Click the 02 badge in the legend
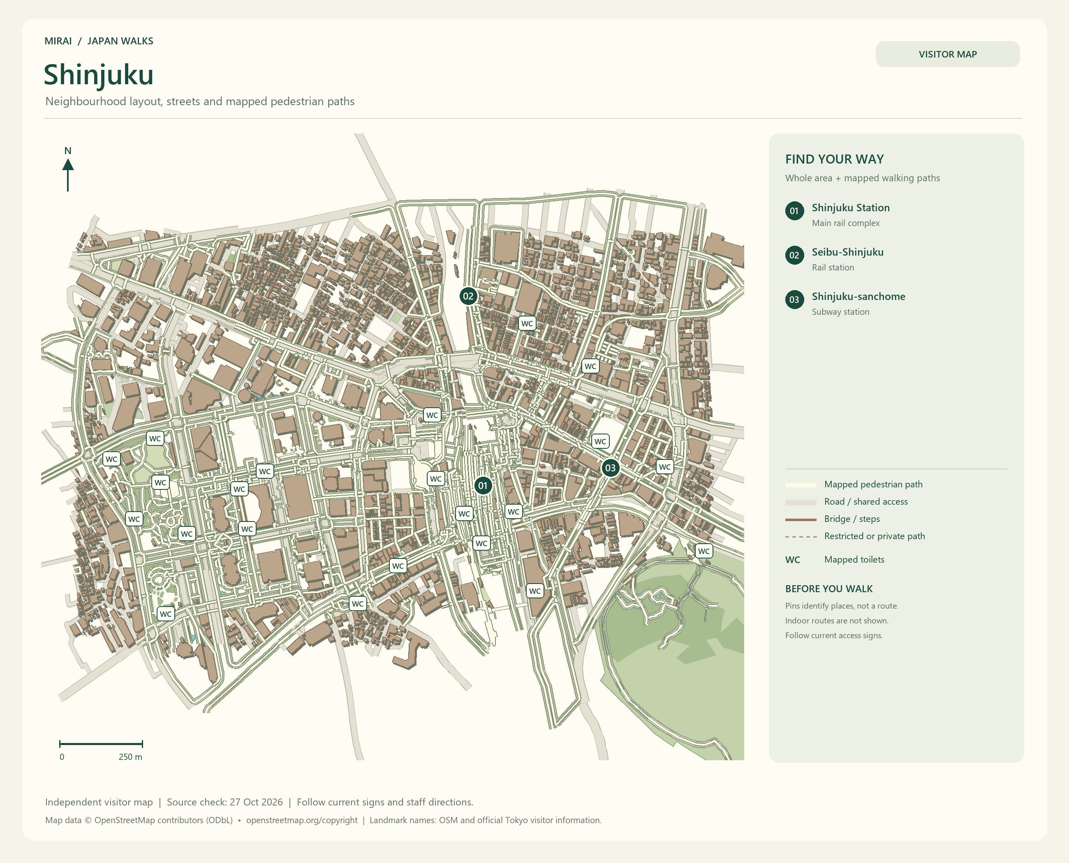The width and height of the screenshot is (1069, 863). [x=794, y=256]
